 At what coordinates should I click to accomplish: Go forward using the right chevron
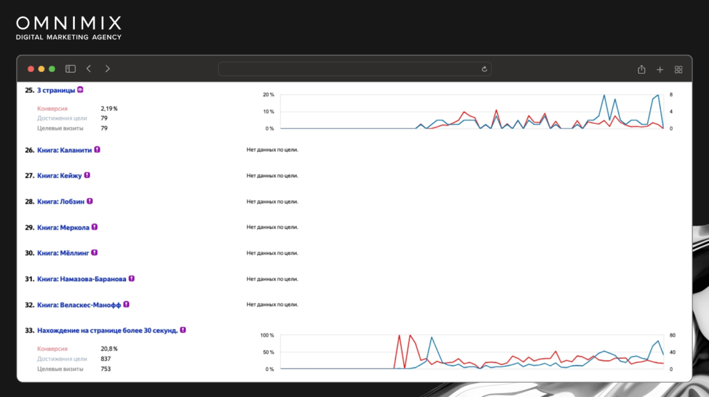click(x=107, y=69)
